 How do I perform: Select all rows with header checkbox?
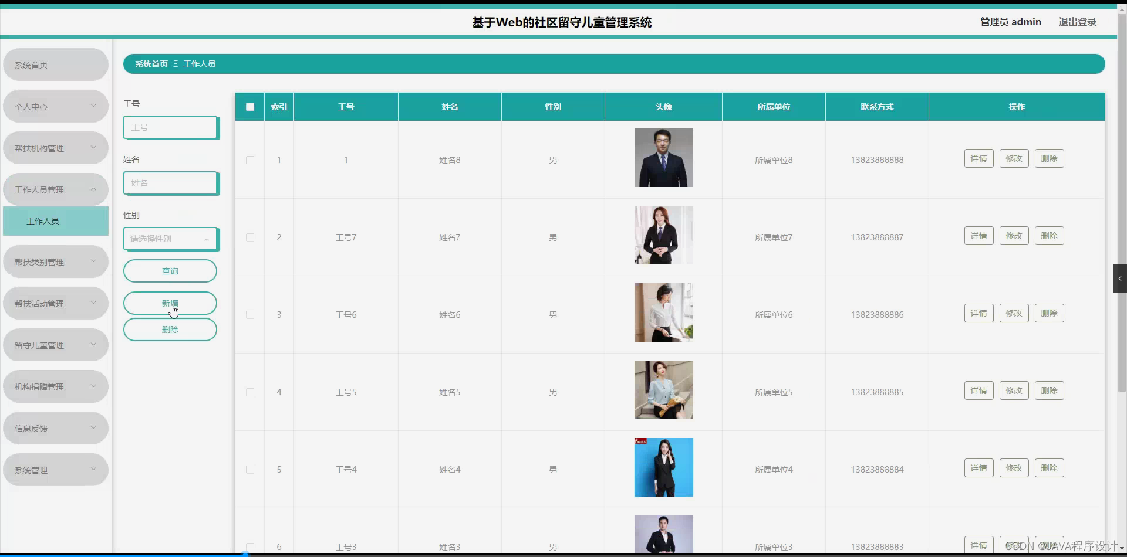click(249, 106)
